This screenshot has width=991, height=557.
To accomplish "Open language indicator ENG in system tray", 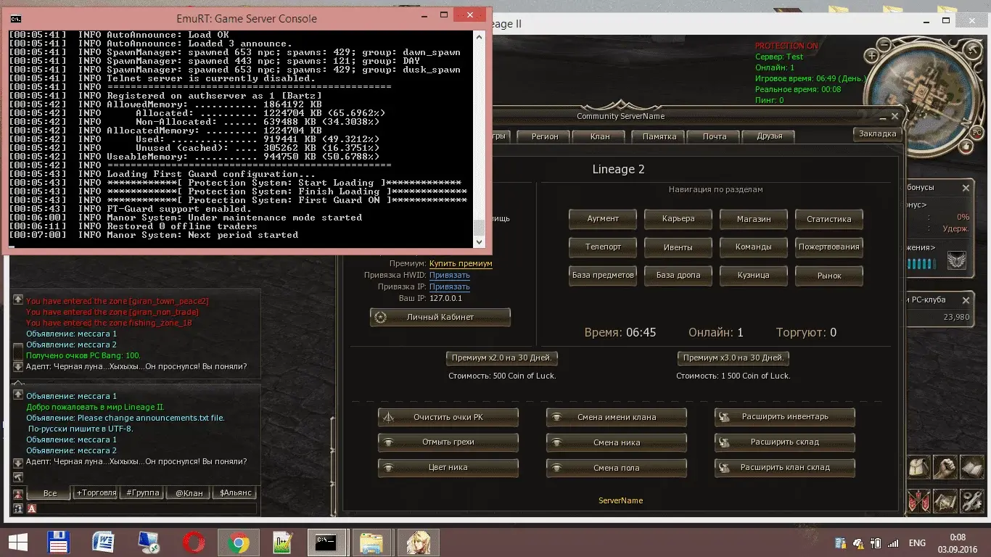I will 917,542.
